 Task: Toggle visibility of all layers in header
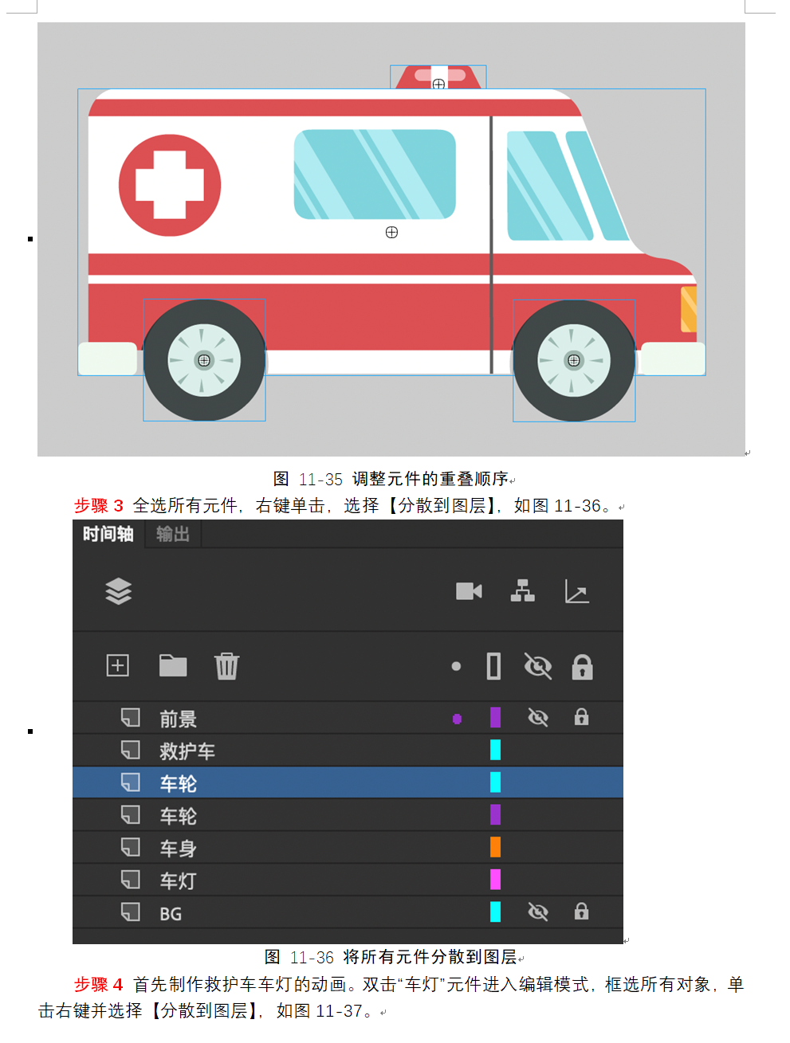[538, 666]
